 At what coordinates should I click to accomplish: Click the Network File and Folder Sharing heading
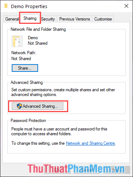click(x=38, y=29)
